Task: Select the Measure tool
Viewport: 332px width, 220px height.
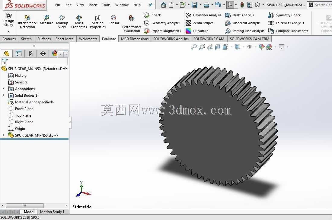Action: coord(46,20)
